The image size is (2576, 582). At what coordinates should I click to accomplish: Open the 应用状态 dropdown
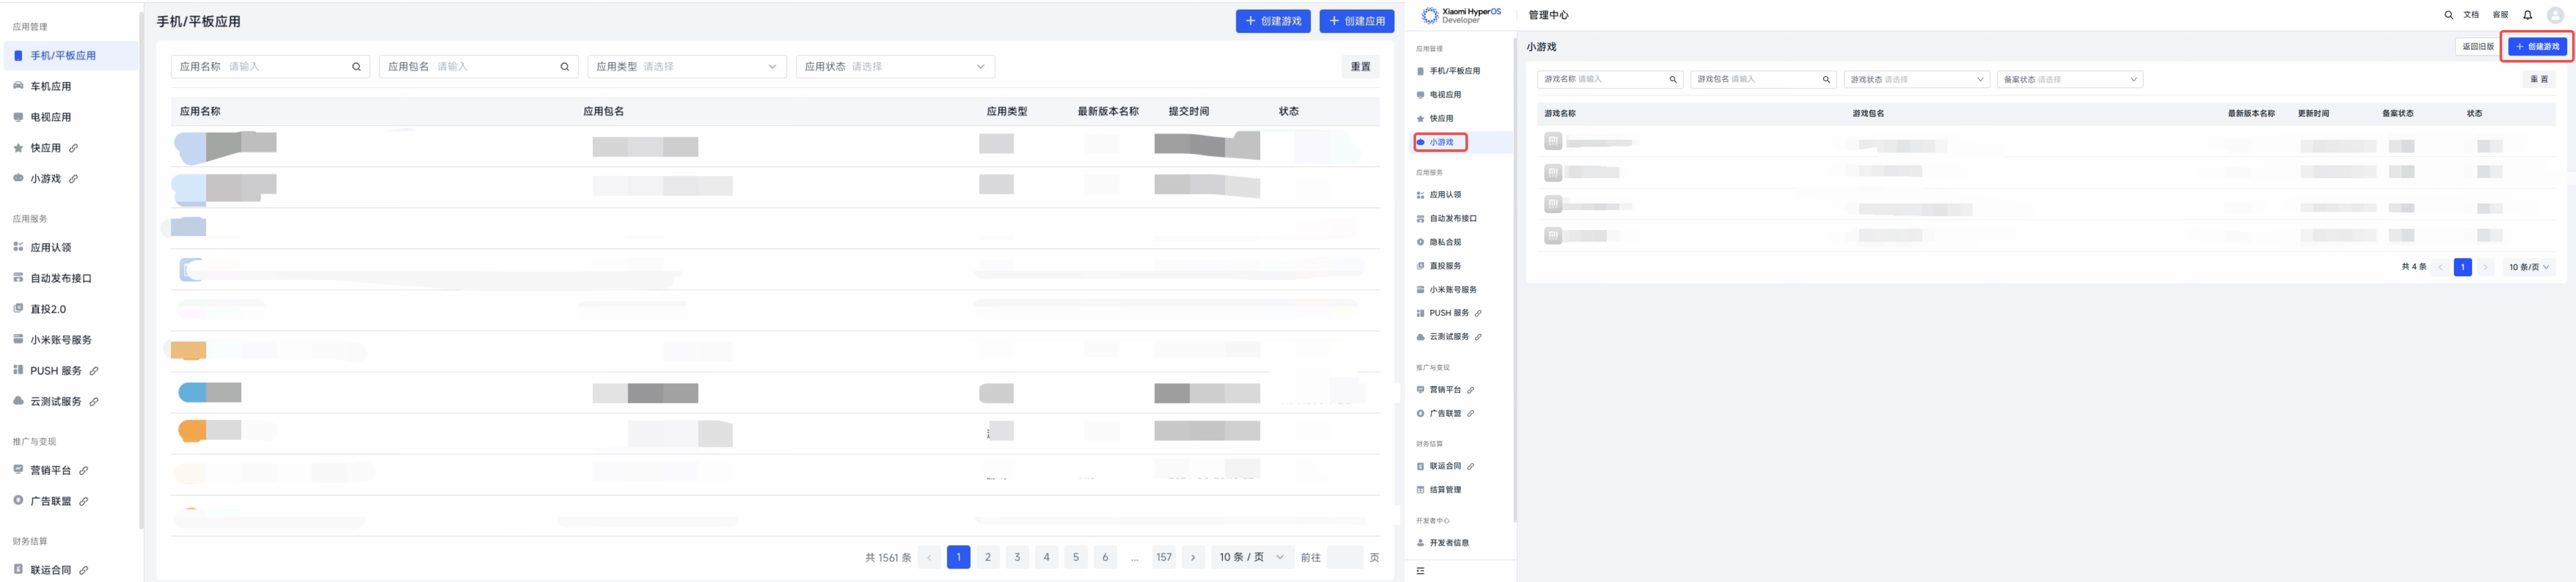point(895,67)
